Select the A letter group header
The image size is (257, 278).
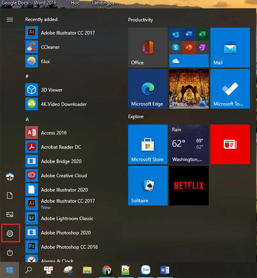click(x=27, y=119)
